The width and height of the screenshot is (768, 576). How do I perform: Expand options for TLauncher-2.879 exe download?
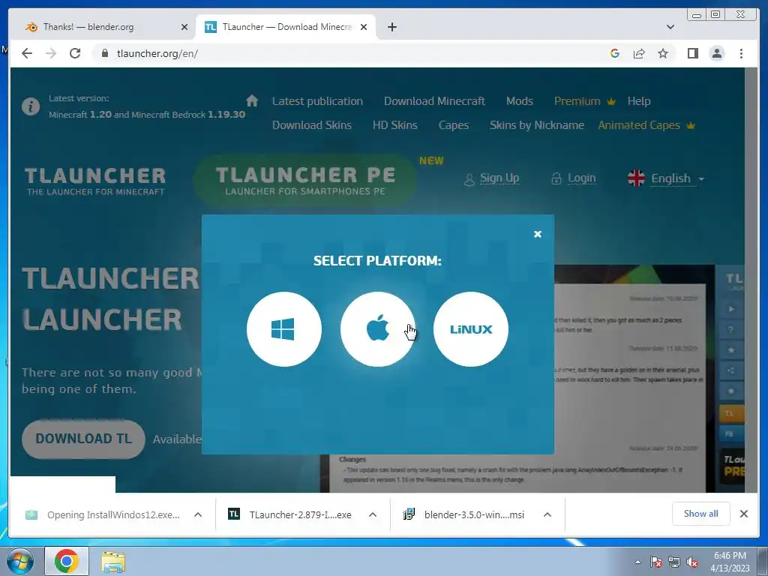[372, 514]
